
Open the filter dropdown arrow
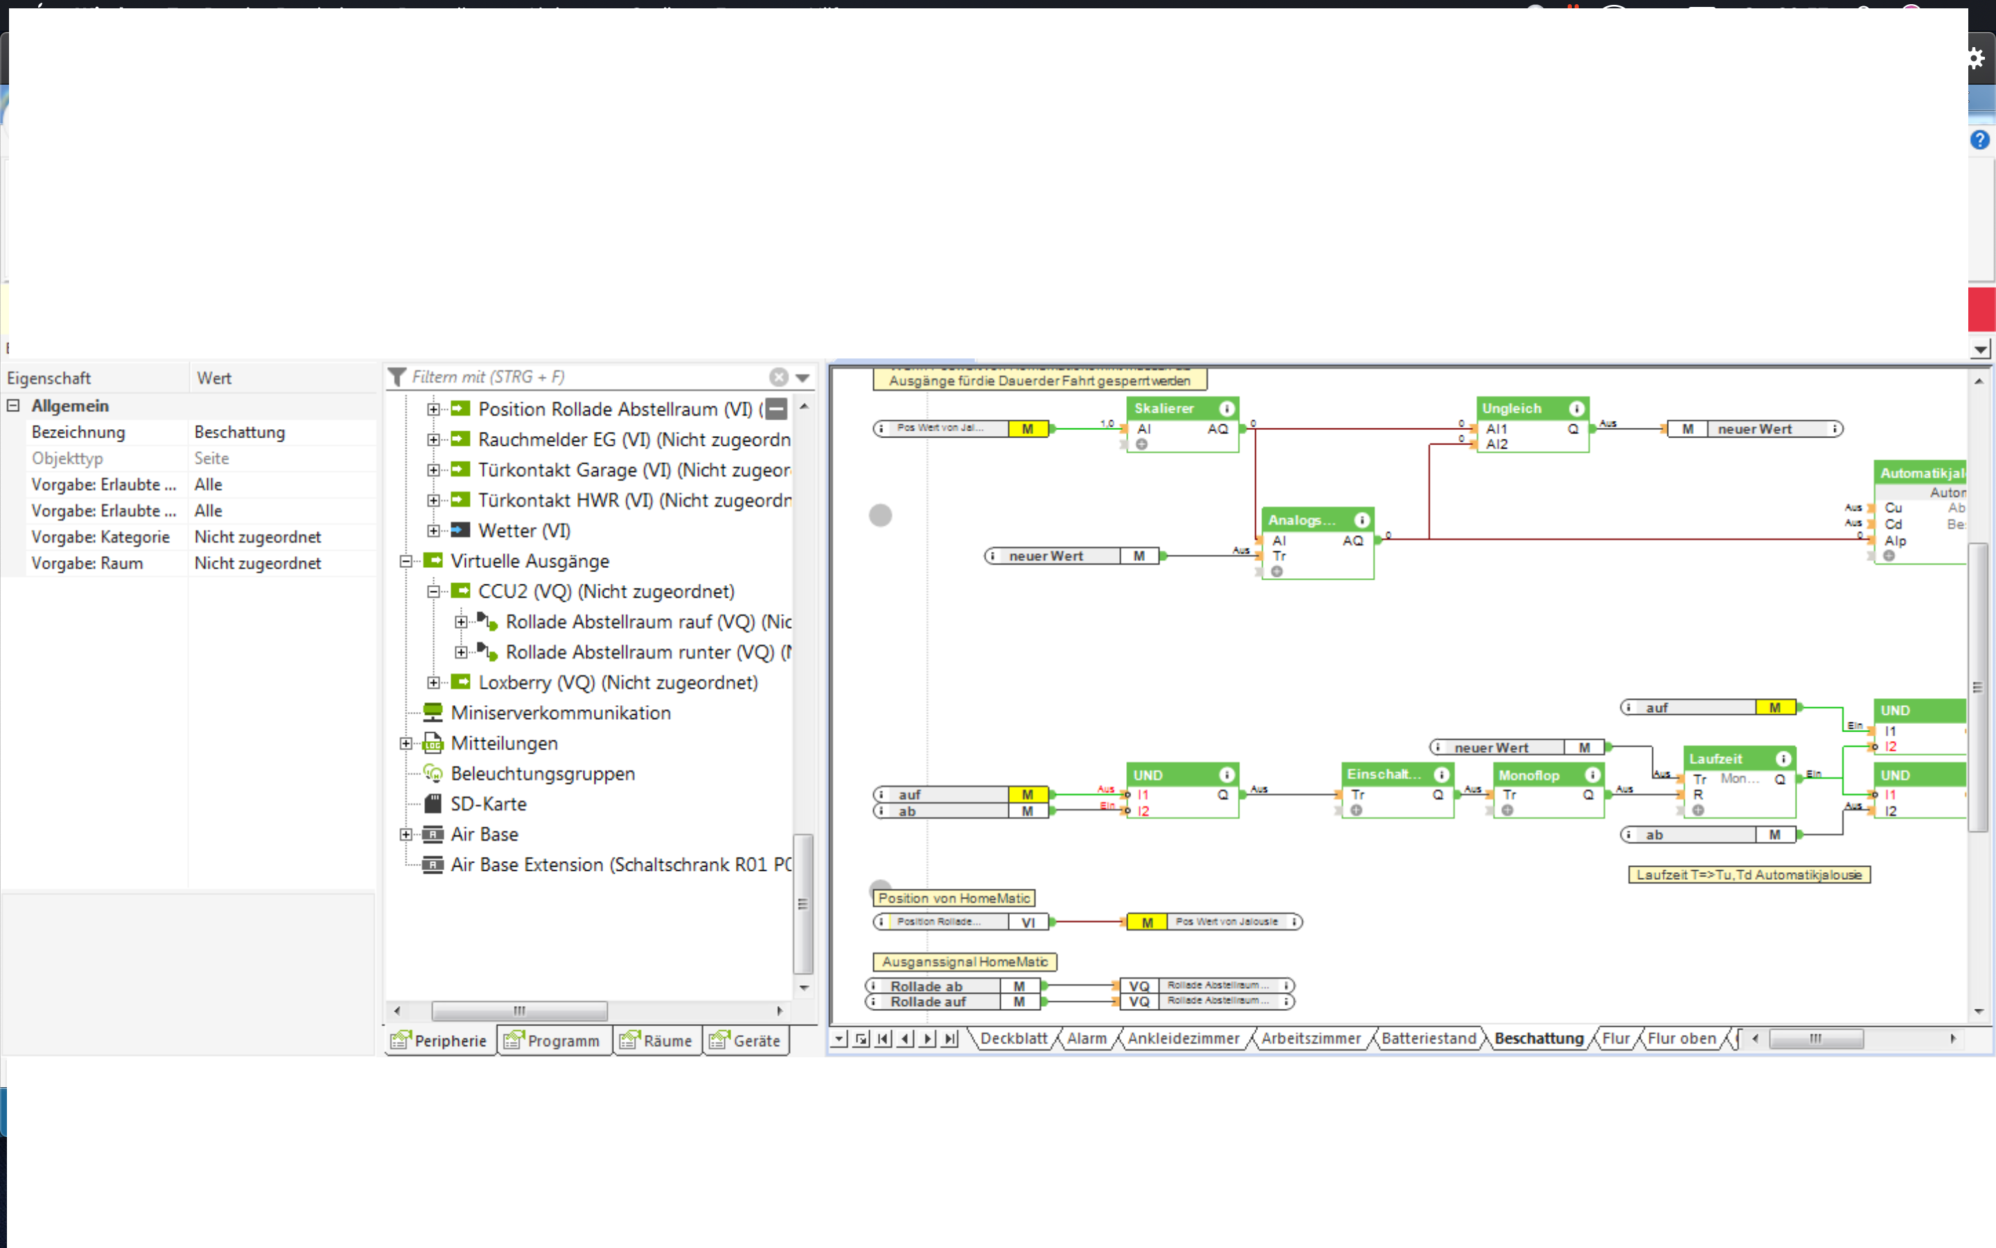(803, 378)
